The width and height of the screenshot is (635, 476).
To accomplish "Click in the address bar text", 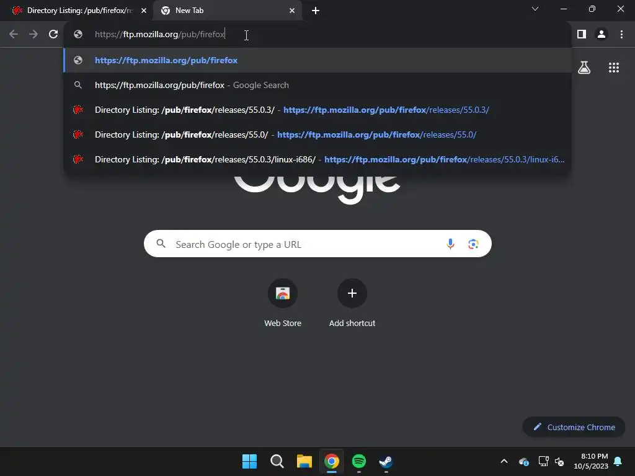I will [159, 35].
